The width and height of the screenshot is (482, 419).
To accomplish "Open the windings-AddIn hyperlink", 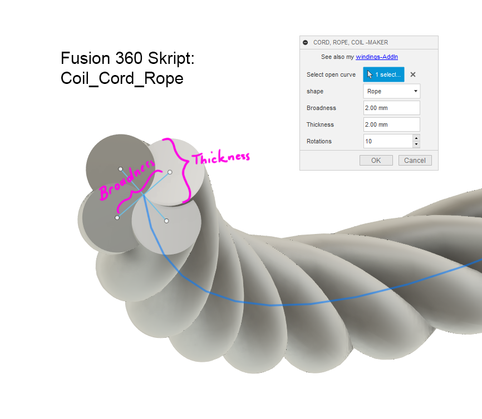I will coord(377,57).
